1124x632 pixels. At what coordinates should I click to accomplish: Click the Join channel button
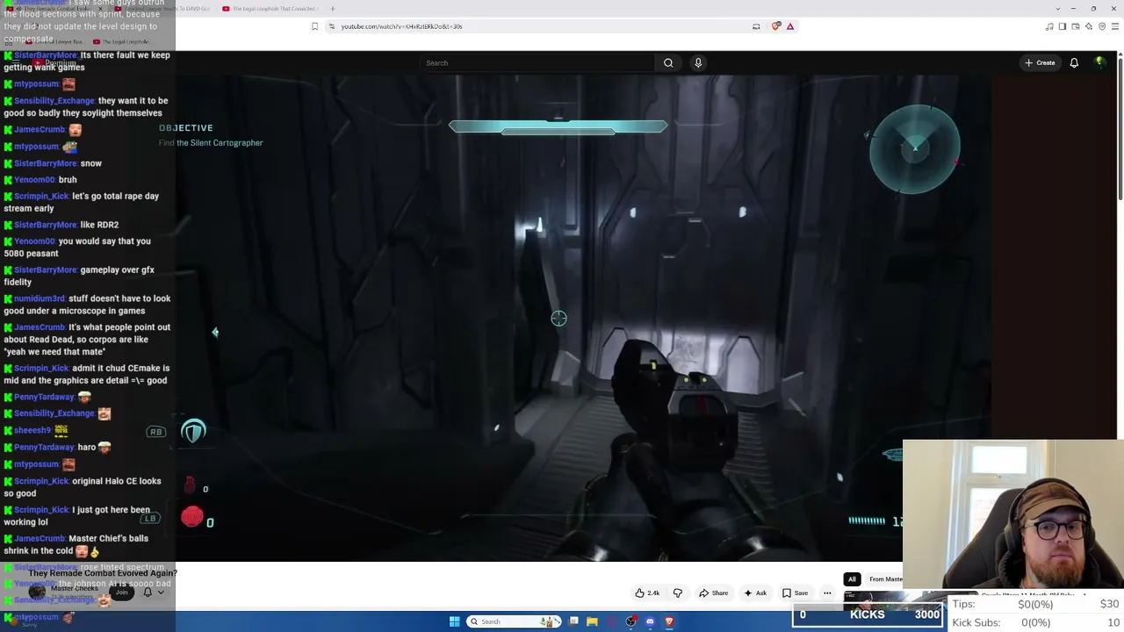(x=122, y=592)
